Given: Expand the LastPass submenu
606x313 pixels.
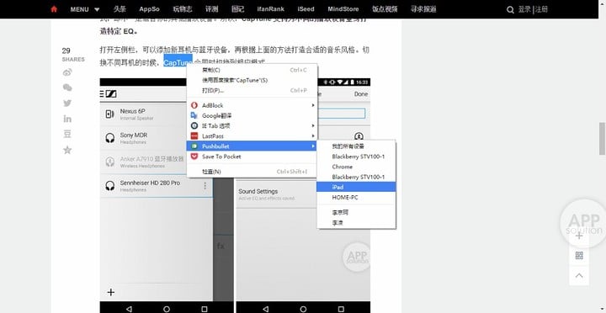Looking at the screenshot, I should pyautogui.click(x=252, y=136).
